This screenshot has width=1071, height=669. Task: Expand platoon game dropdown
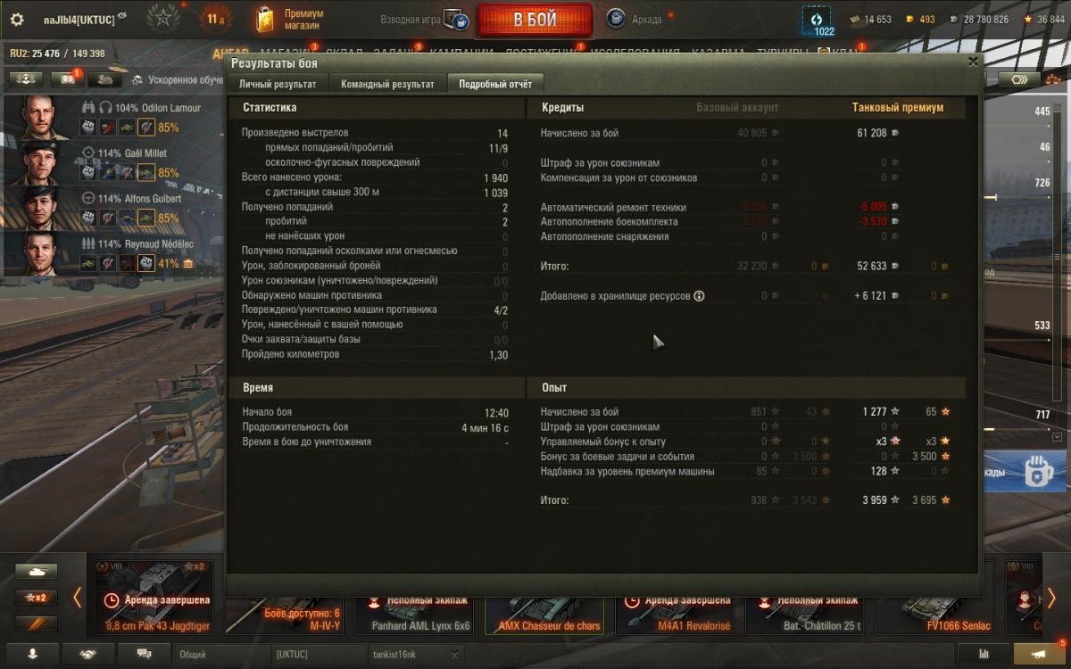(456, 20)
